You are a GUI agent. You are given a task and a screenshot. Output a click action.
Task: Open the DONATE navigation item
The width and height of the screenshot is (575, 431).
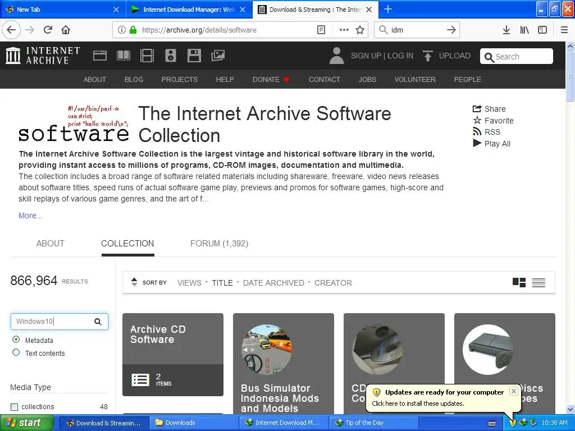click(x=271, y=80)
